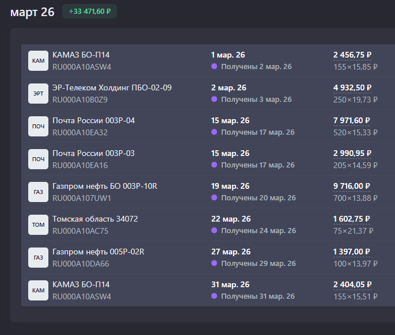This screenshot has width=395, height=335.
Task: Open Газпром нефть БО 003Р-10R bond
Action: pos(104,186)
